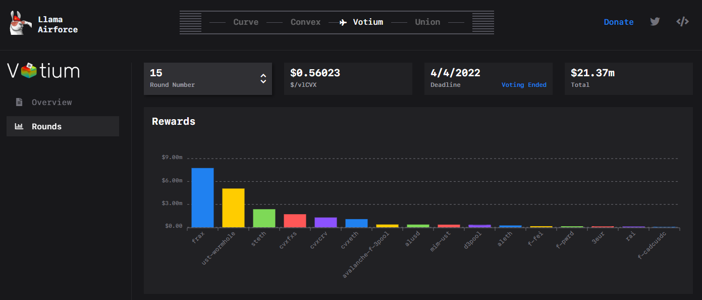This screenshot has width=702, height=300.
Task: Switch to the Convex tab
Action: click(305, 22)
